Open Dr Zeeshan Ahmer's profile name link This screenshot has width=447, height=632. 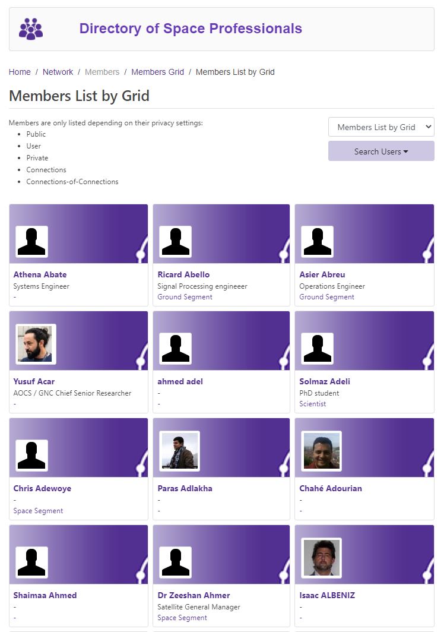(x=194, y=595)
